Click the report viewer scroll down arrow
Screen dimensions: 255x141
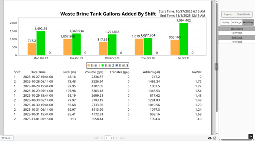pos(217,134)
